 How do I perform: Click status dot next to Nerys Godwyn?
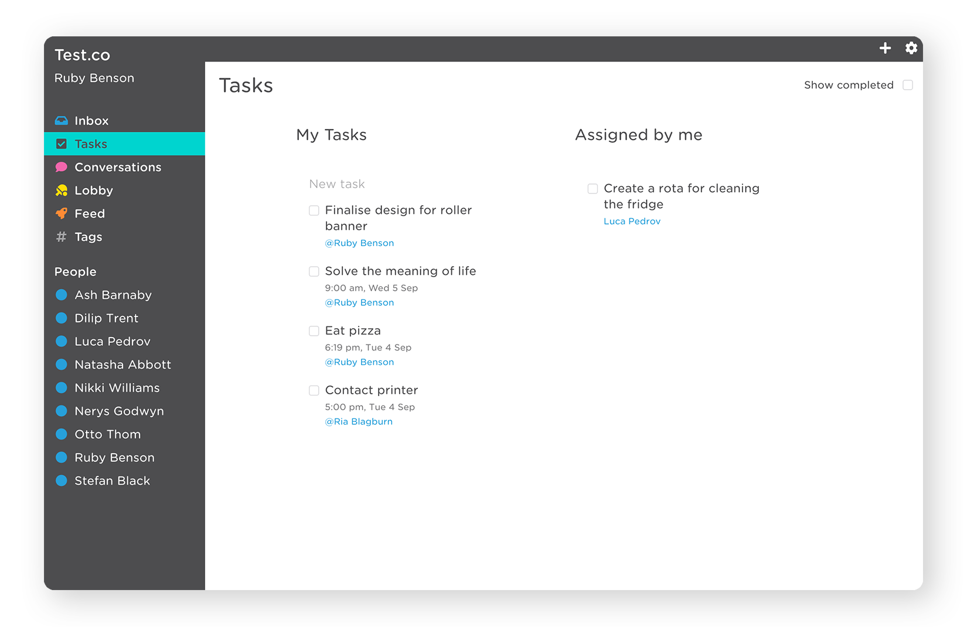click(x=61, y=411)
